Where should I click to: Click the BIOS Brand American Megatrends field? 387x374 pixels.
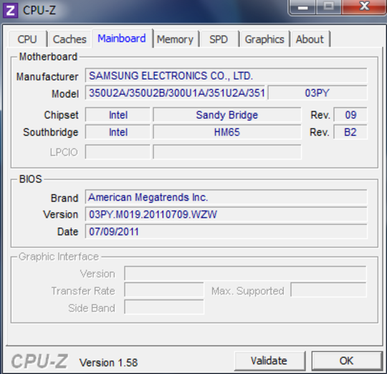coord(226,197)
